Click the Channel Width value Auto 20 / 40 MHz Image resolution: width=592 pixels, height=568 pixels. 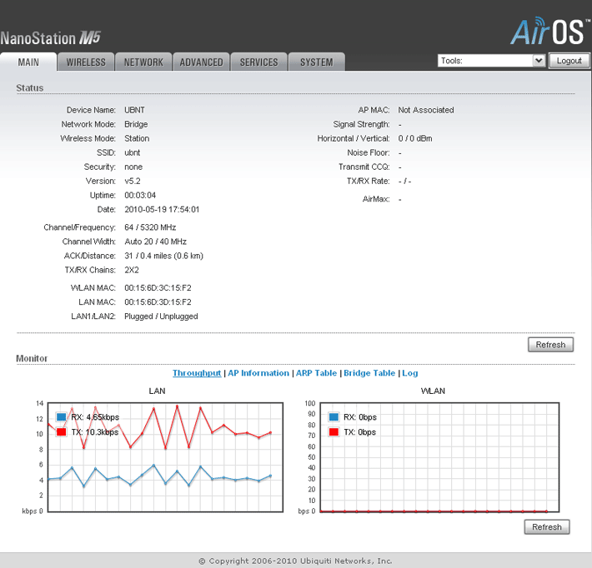pyautogui.click(x=156, y=242)
